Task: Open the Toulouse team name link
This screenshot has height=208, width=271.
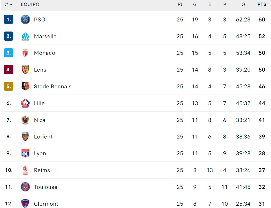Action: click(46, 187)
